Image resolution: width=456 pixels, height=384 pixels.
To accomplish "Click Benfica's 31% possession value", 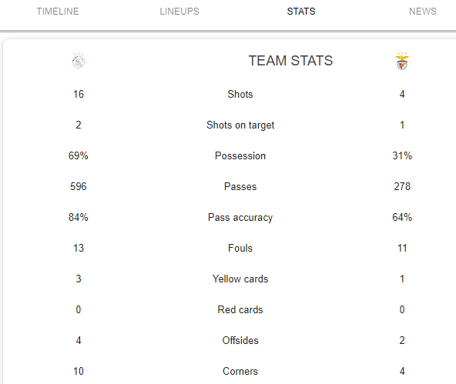I will coord(402,155).
